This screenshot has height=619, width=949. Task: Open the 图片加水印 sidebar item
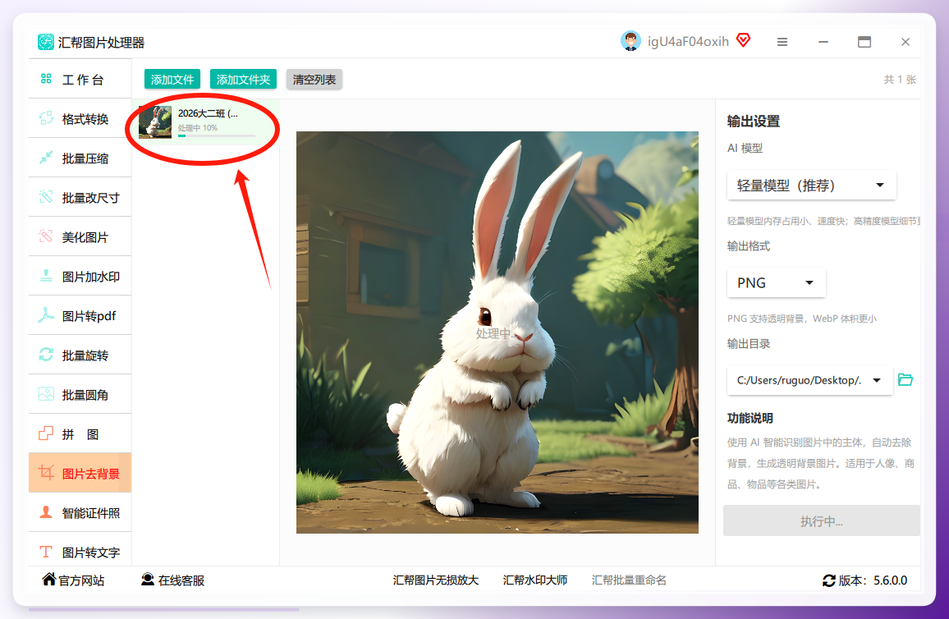80,277
